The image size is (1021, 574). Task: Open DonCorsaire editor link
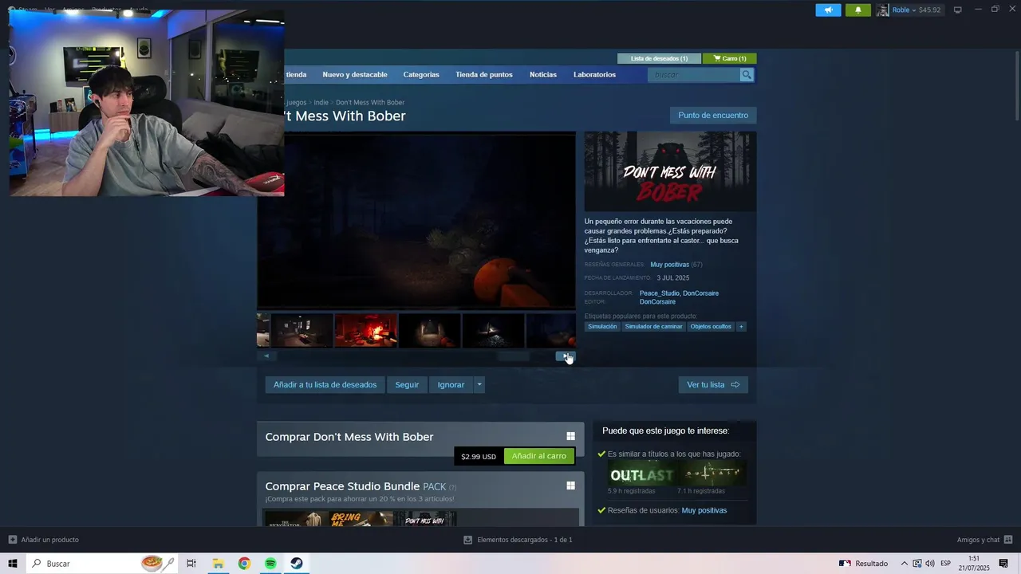(x=657, y=302)
